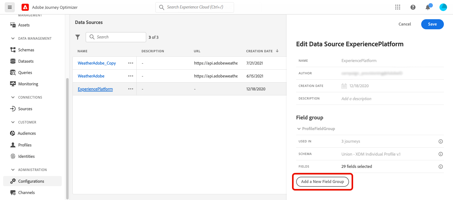The image size is (453, 200).
Task: Click Add a New Field Group
Action: (322, 182)
